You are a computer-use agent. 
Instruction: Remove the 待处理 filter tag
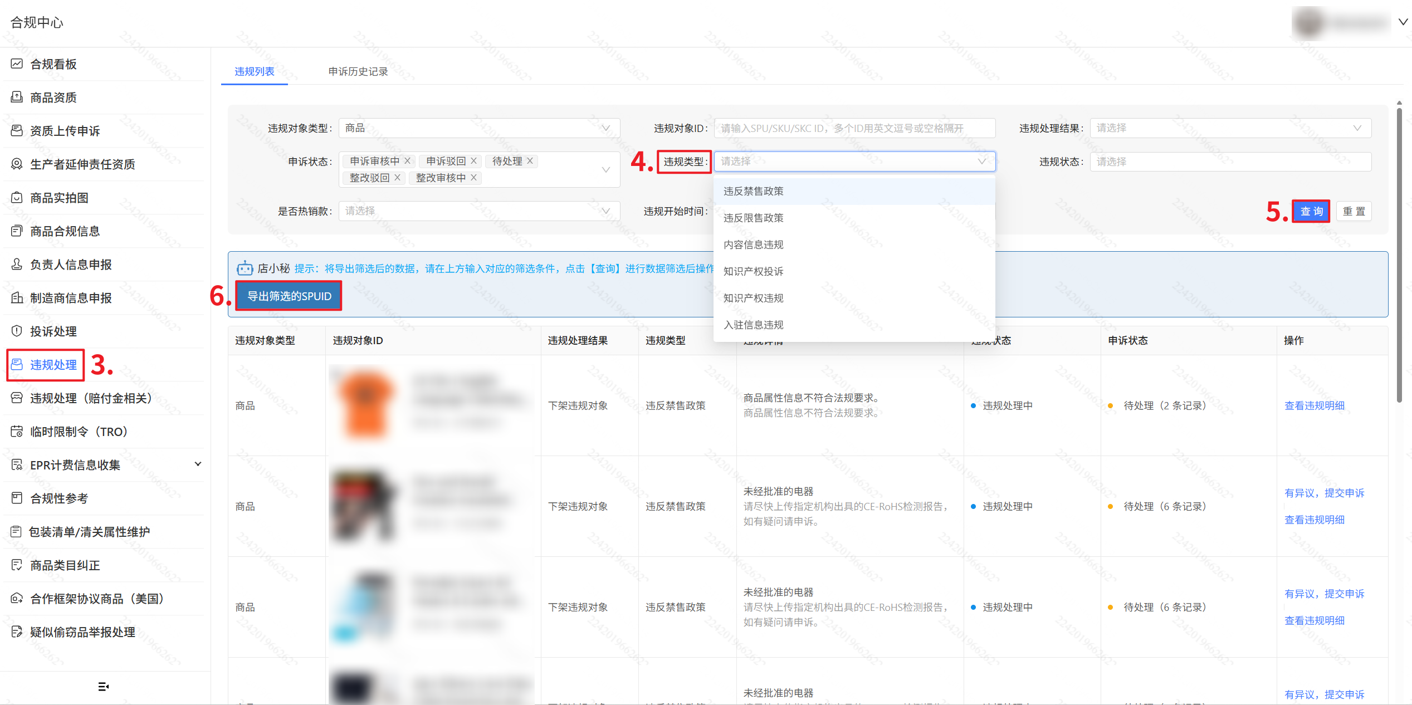[530, 161]
